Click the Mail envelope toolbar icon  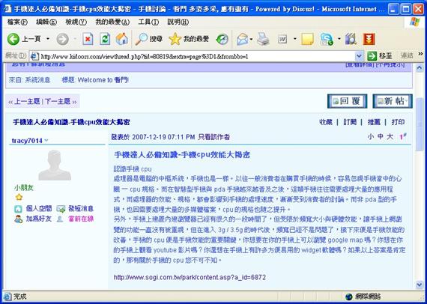[x=242, y=40]
